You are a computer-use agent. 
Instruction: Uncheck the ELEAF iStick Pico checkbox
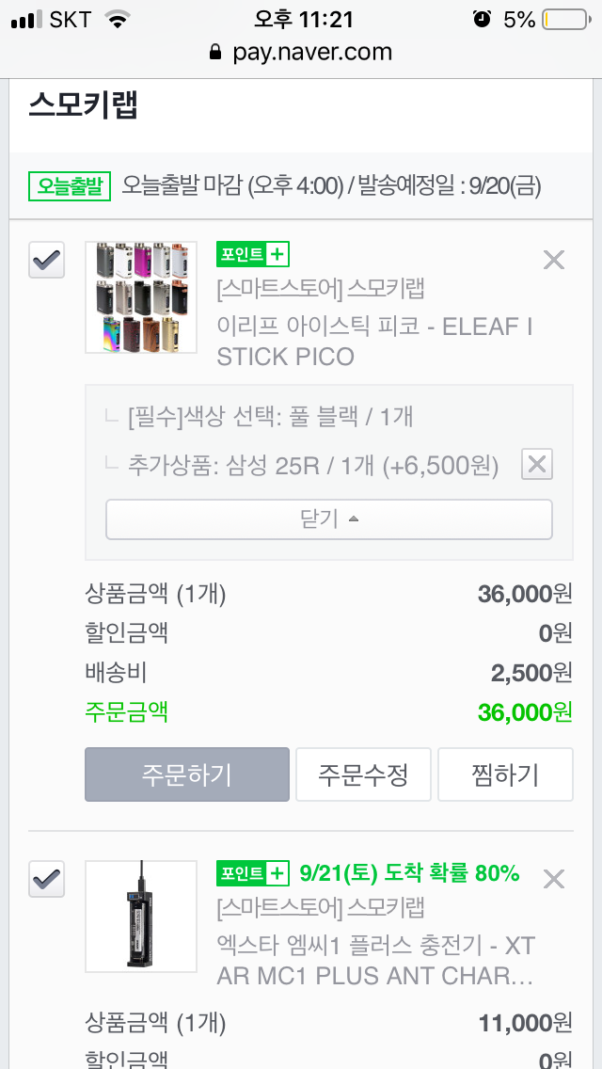point(47,260)
